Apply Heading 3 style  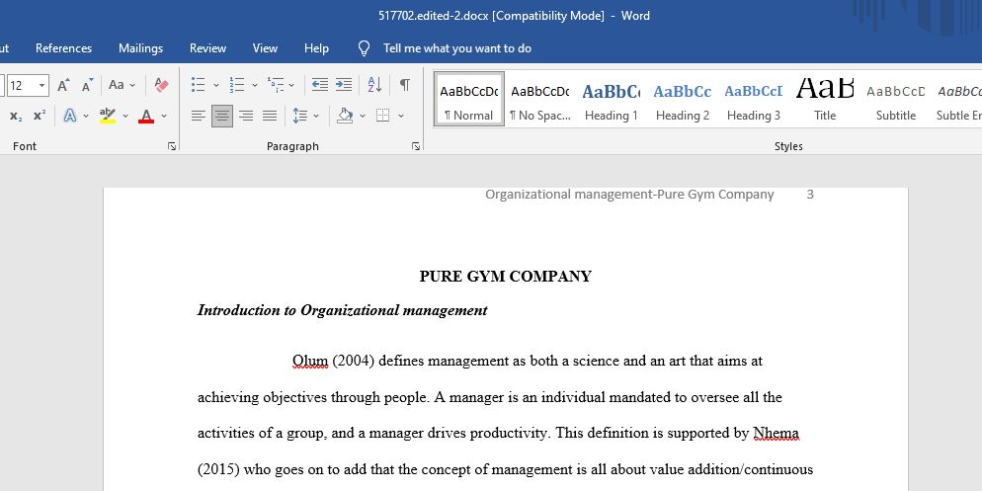754,99
